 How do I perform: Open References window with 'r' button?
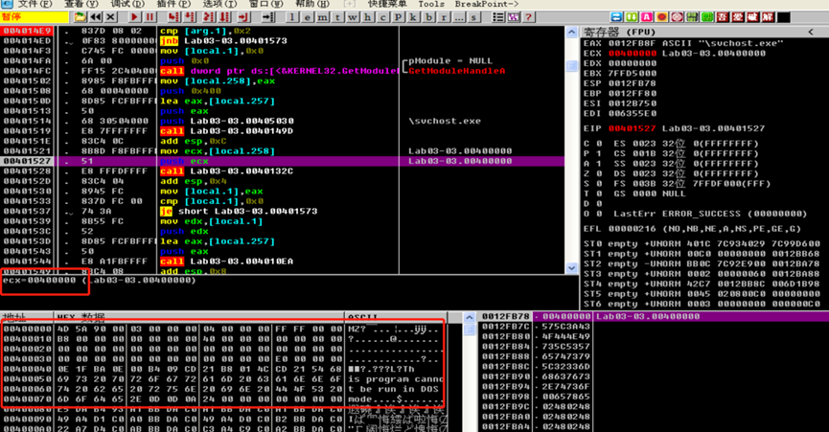(x=444, y=17)
